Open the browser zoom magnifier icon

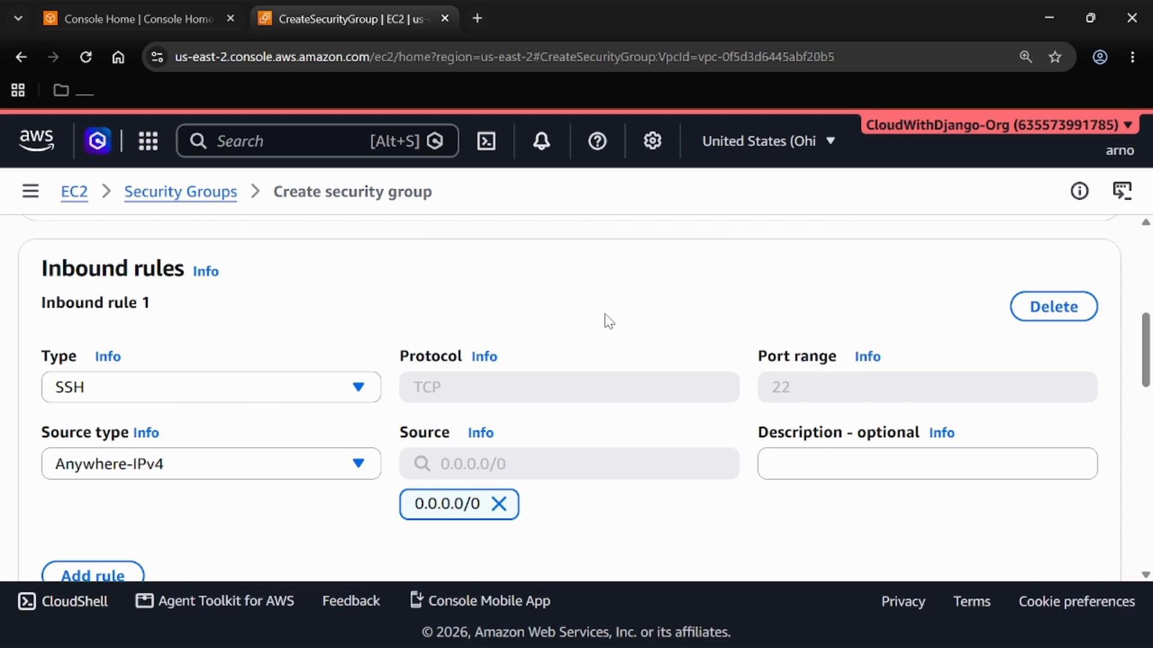coord(1026,57)
